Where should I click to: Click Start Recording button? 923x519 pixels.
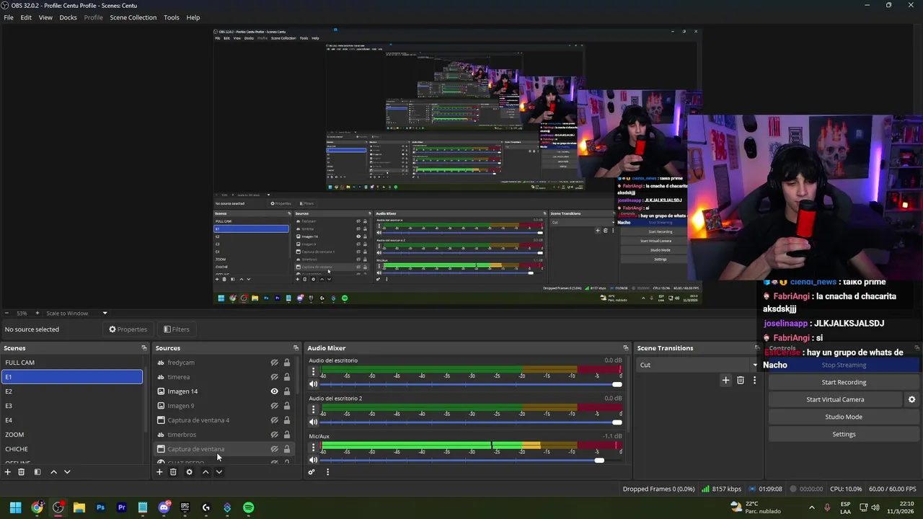click(x=844, y=382)
